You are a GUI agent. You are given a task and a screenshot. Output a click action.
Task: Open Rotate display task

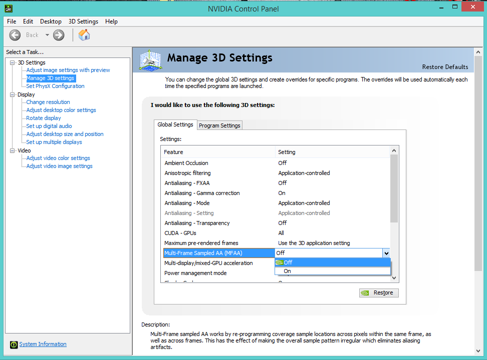click(x=44, y=118)
